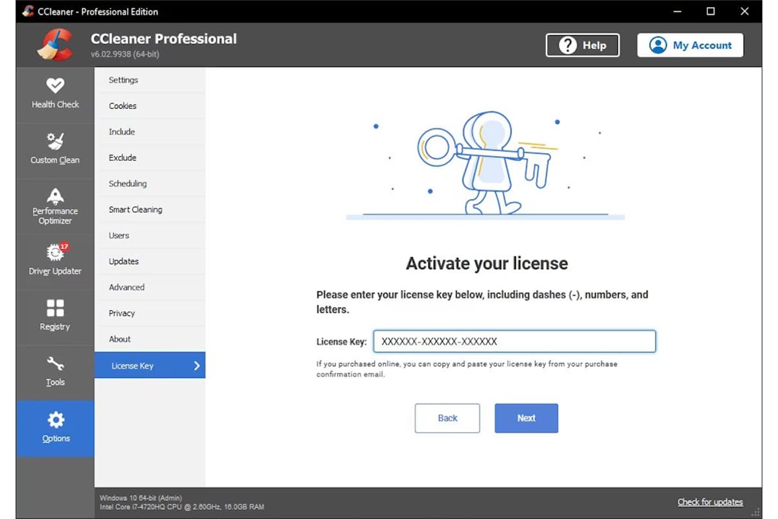Open the Settings options page
This screenshot has width=778, height=519.
(x=150, y=80)
